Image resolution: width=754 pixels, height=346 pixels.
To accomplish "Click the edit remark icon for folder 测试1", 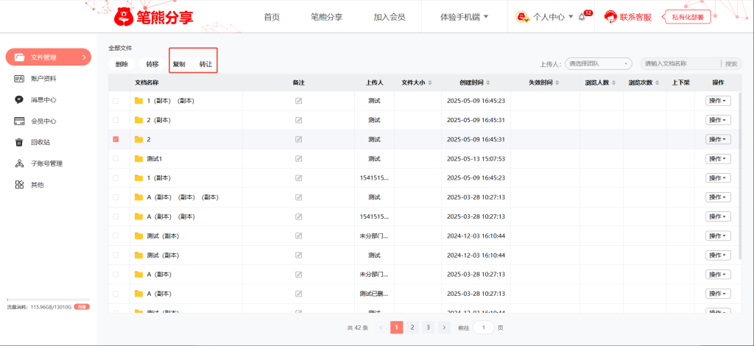I will [298, 159].
